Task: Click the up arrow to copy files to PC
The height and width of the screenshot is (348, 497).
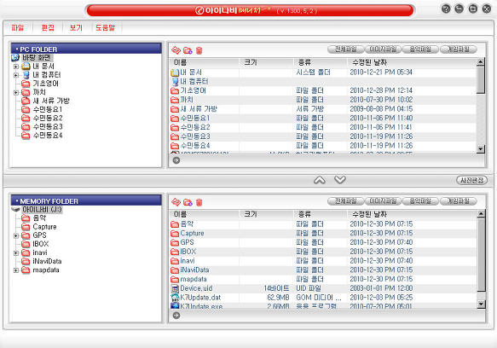Action: pos(320,180)
